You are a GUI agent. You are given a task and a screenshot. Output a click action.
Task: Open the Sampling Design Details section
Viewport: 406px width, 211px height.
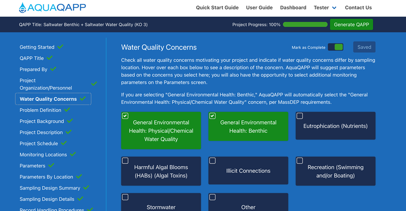(x=47, y=199)
